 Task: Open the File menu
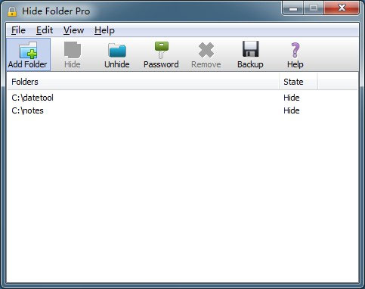18,30
